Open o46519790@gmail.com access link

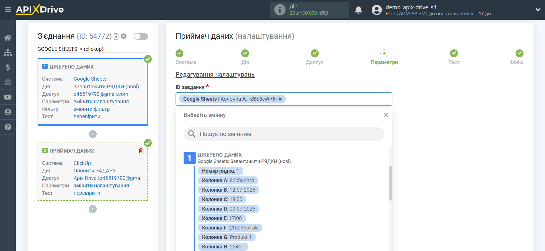101,94
